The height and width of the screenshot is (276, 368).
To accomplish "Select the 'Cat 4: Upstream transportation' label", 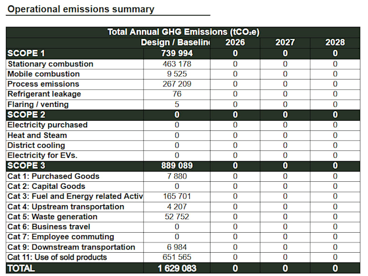I will point(66,207).
